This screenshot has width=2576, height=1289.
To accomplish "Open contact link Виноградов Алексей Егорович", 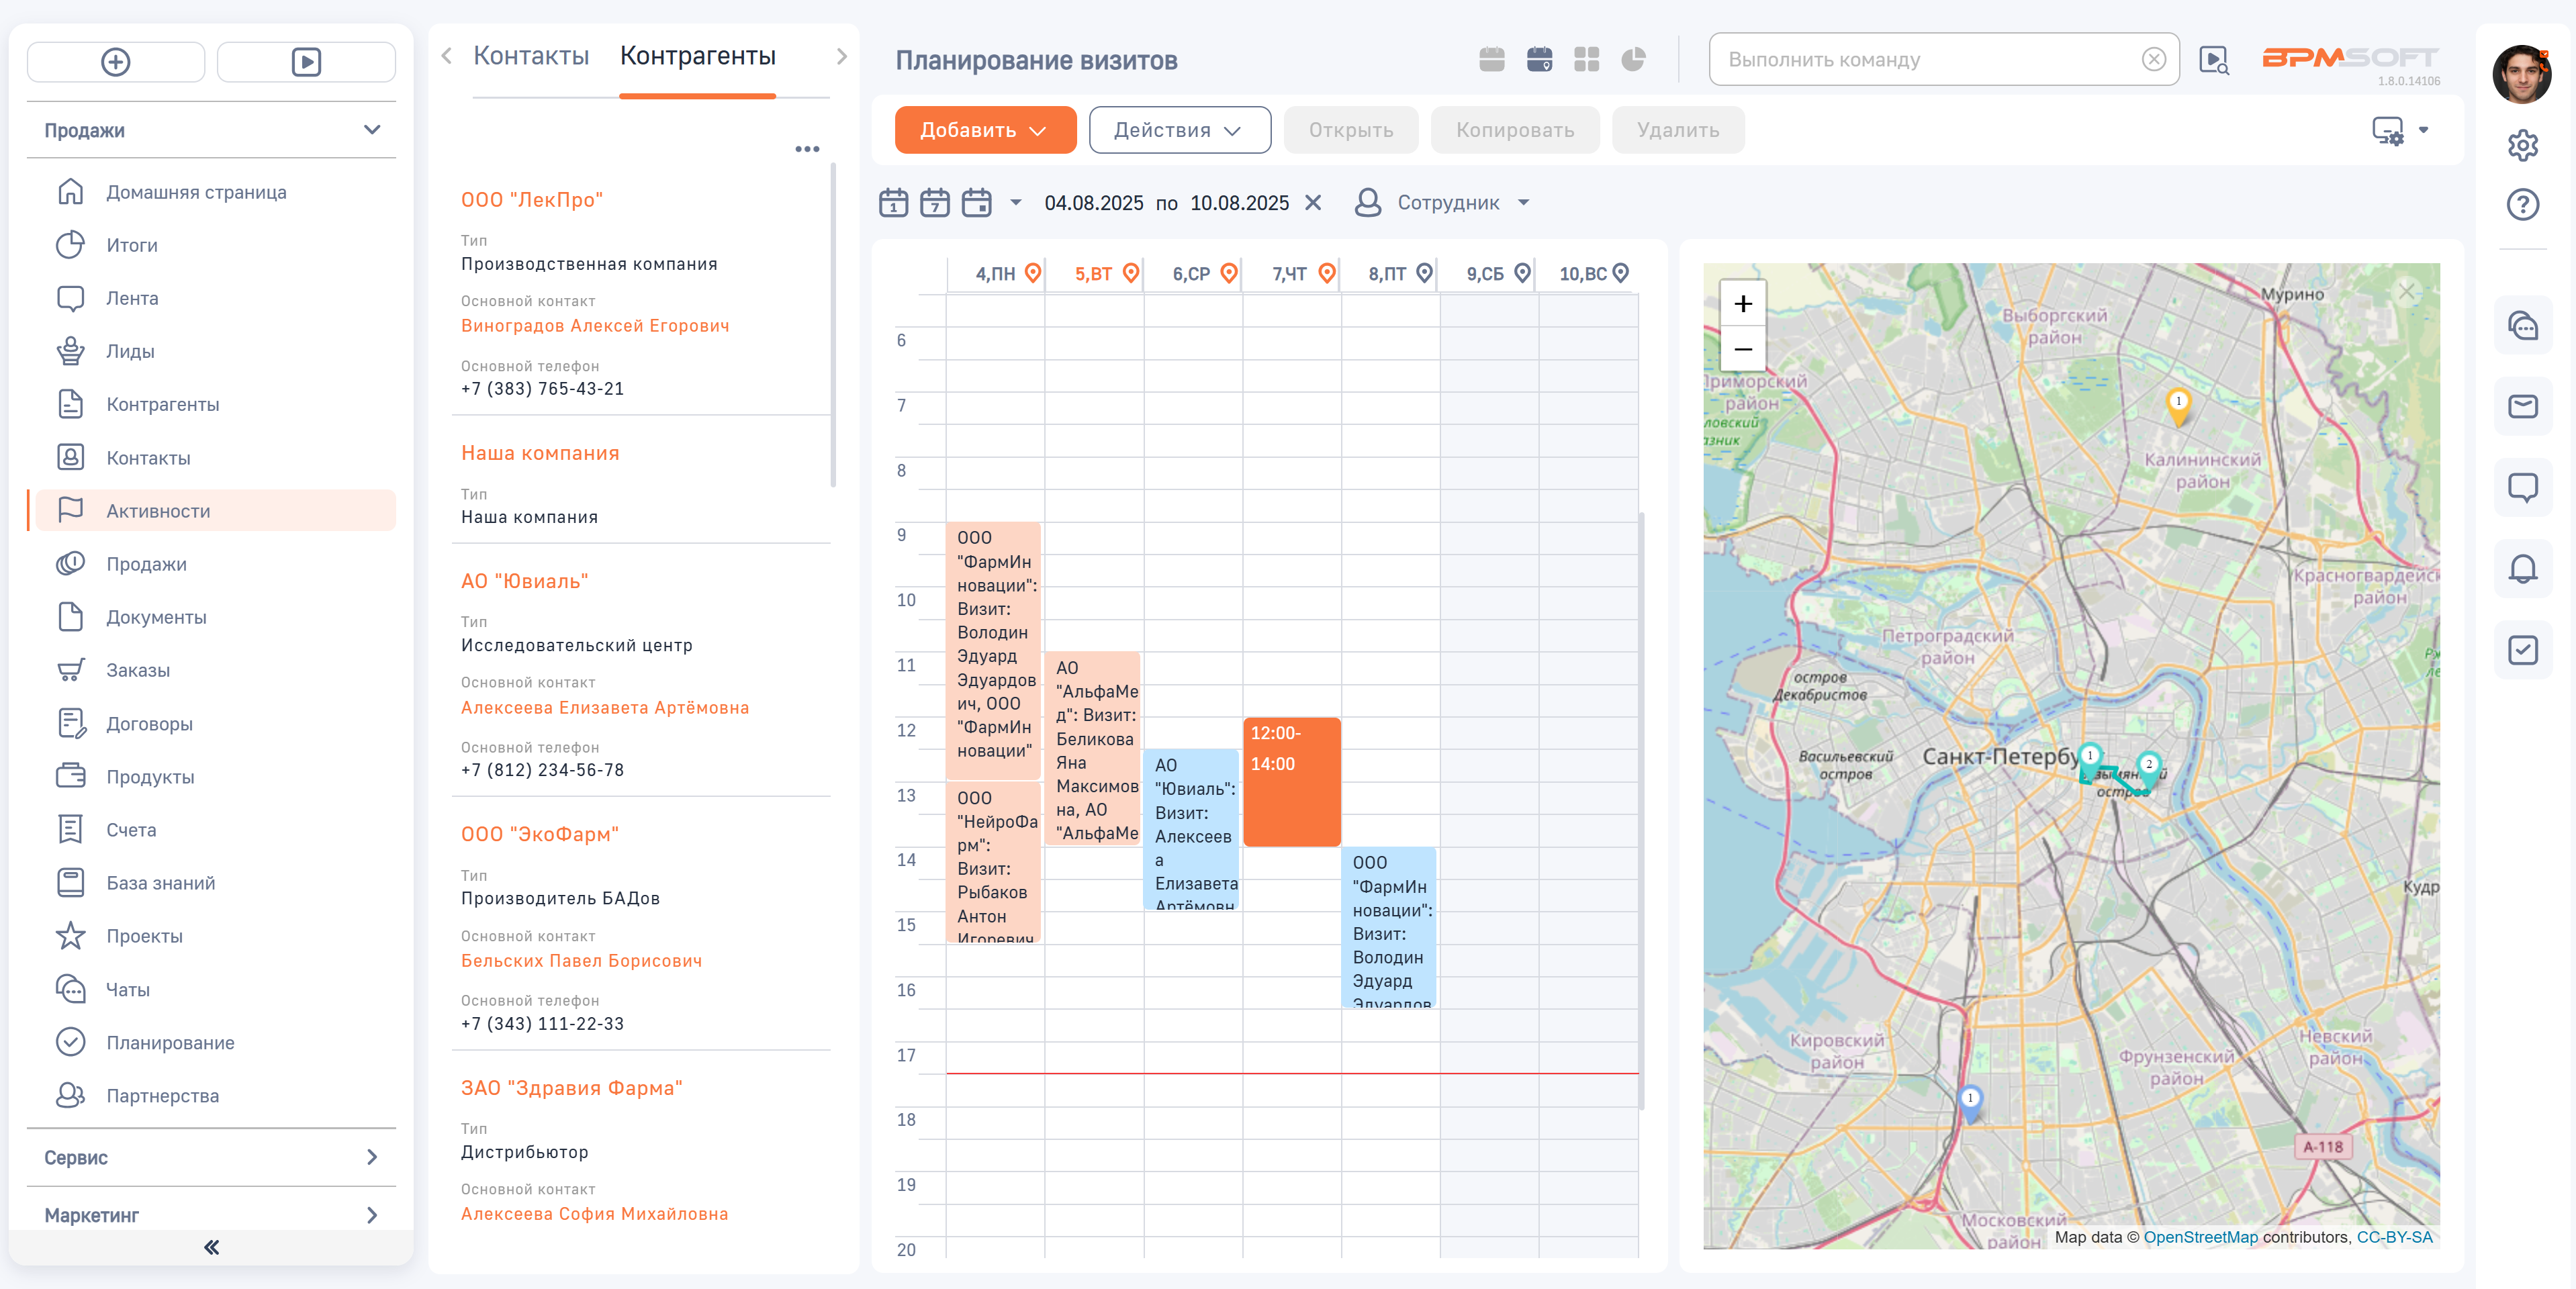I will [595, 326].
